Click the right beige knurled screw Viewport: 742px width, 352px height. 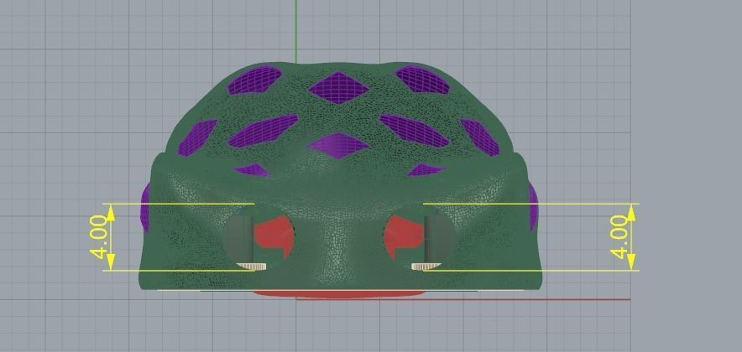[426, 267]
